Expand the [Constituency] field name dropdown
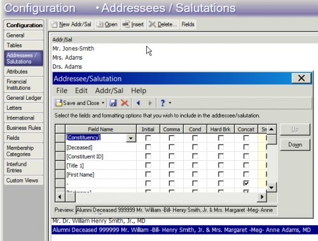The height and width of the screenshot is (241, 318). pyautogui.click(x=131, y=138)
